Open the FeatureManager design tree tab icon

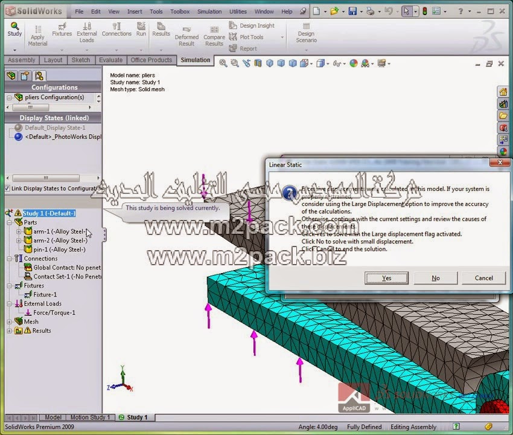click(x=11, y=76)
